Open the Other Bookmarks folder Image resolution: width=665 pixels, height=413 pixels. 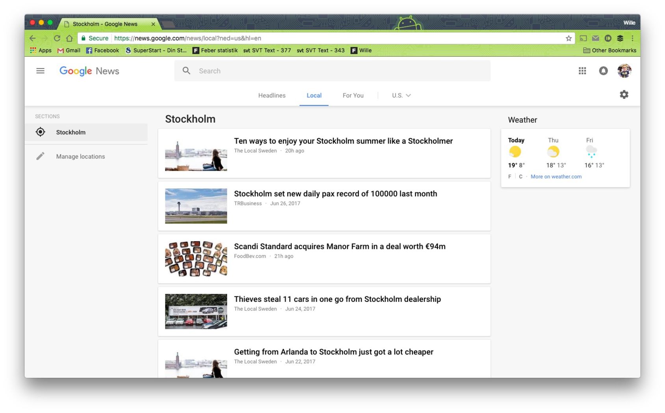click(609, 50)
